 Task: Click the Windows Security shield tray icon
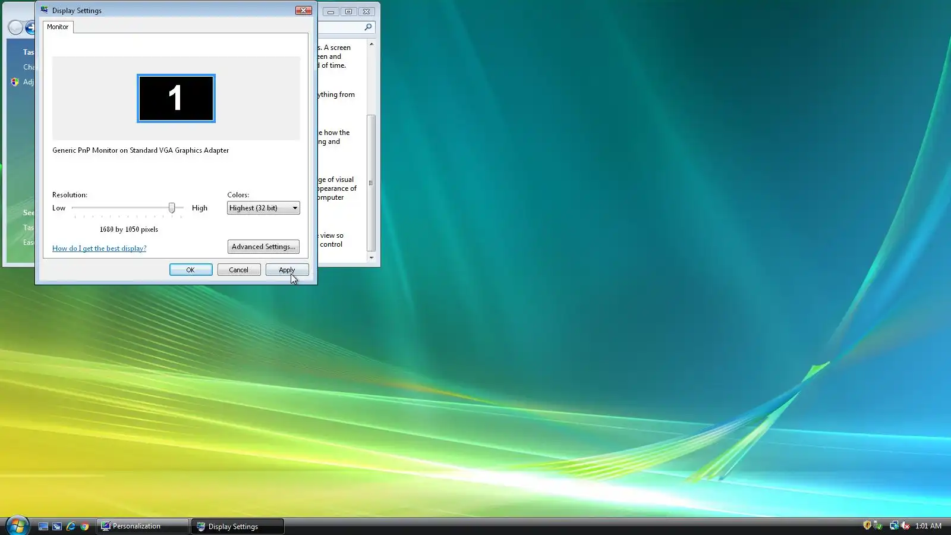tap(867, 525)
